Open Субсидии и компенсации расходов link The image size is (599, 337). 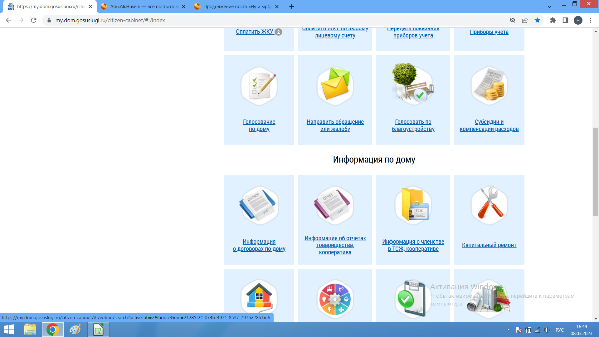(489, 125)
